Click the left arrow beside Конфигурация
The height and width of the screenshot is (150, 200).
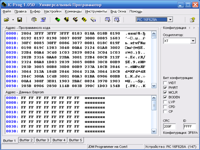[x=189, y=28]
